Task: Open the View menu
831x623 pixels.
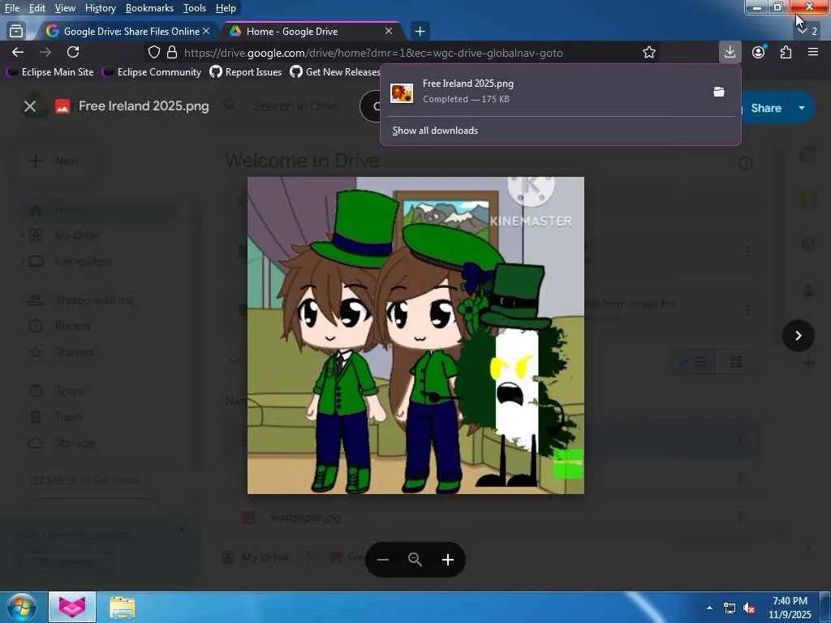Action: point(65,8)
